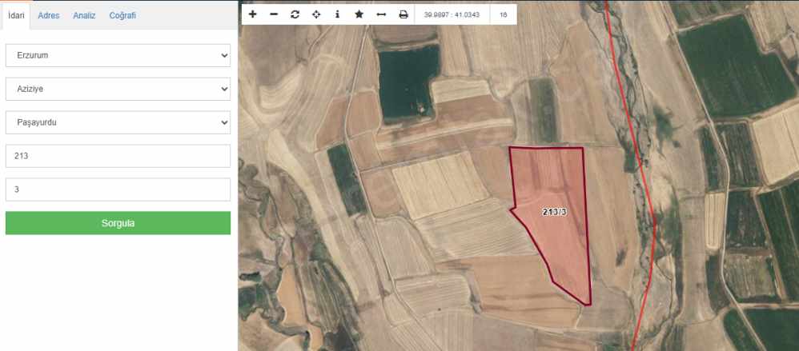
Task: Select the pan/move crosshair tool
Action: [x=316, y=14]
